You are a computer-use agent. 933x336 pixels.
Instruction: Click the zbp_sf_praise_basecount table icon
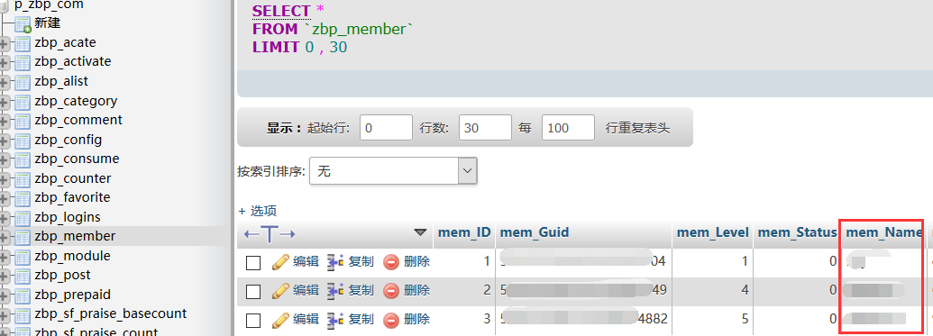pyautogui.click(x=22, y=314)
